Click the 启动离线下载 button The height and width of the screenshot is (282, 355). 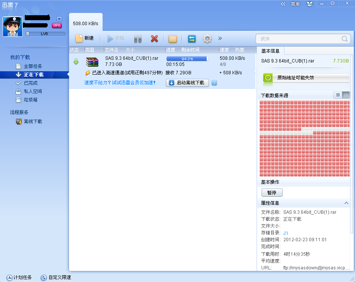click(x=187, y=83)
